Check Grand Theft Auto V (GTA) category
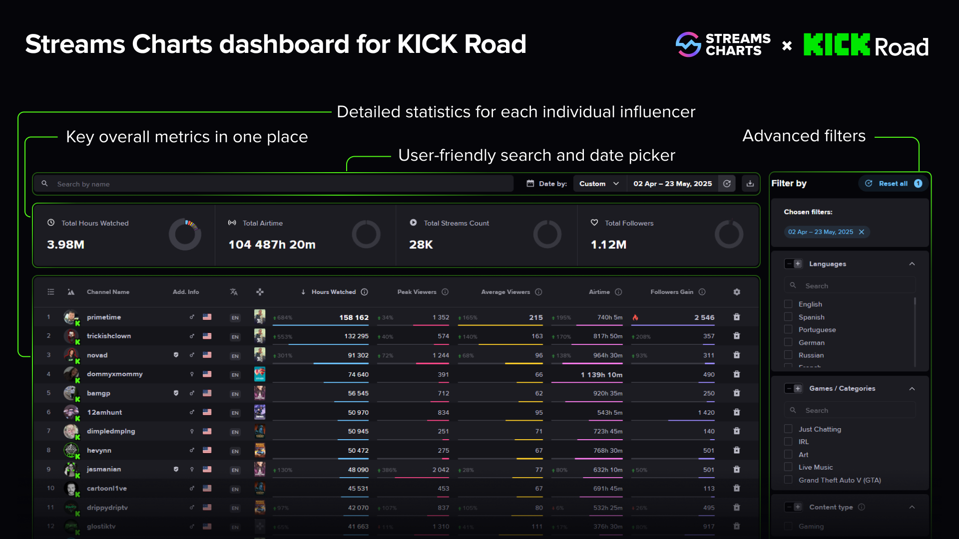Screen dimensions: 959x539 point(788,480)
